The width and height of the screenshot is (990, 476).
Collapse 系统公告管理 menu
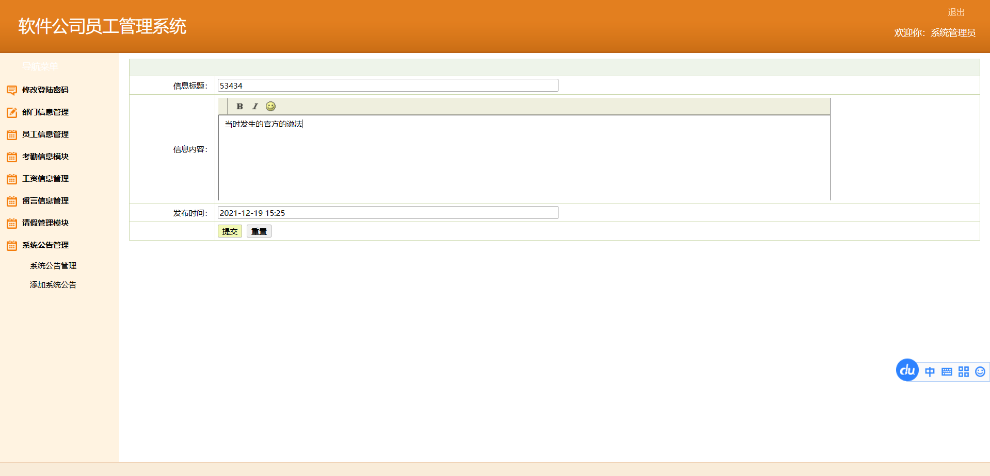pyautogui.click(x=45, y=245)
